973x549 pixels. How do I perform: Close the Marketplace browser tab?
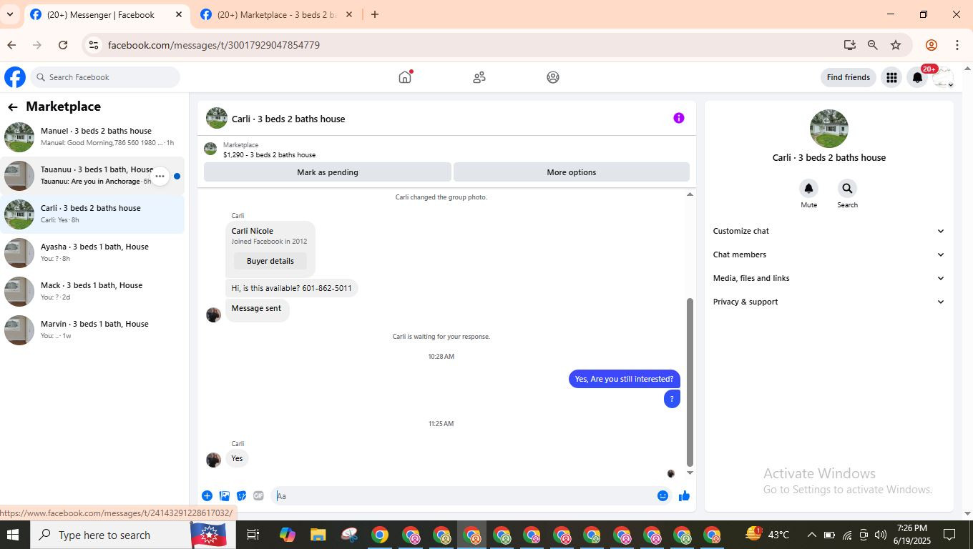point(349,14)
